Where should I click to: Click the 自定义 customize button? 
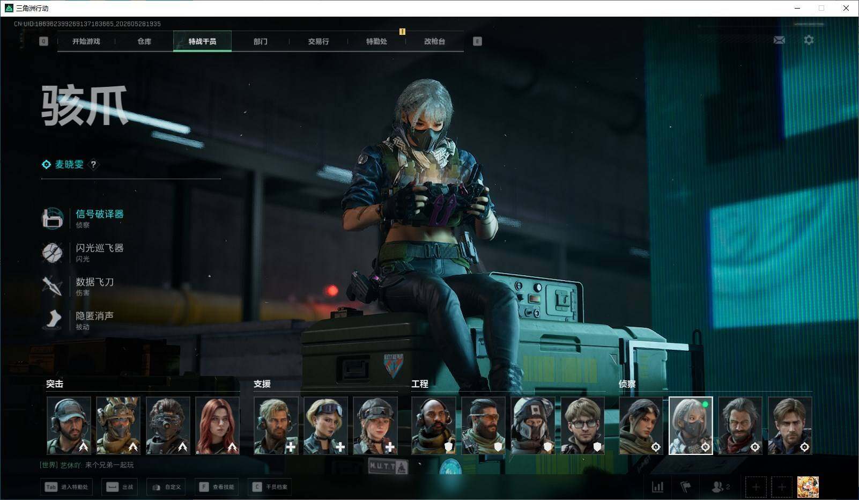pyautogui.click(x=166, y=487)
